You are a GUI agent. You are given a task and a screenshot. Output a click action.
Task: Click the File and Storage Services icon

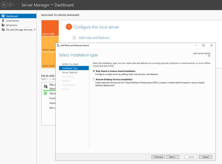tap(3, 30)
